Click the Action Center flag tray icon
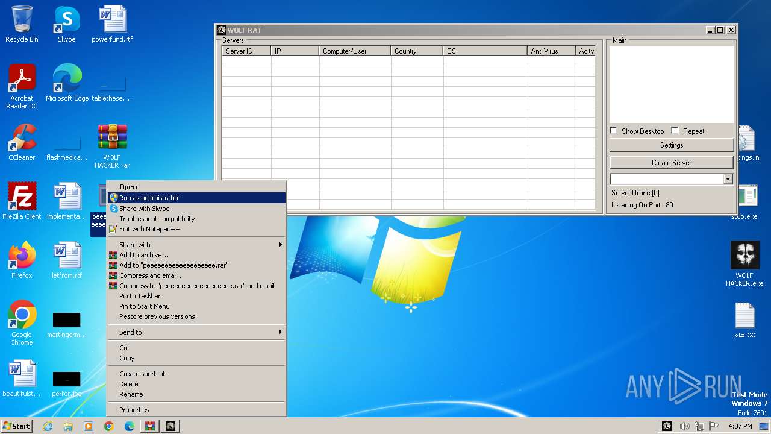The image size is (771, 434). [713, 426]
